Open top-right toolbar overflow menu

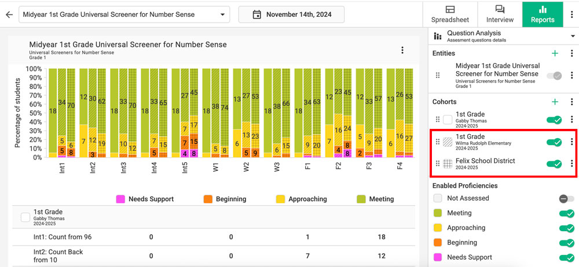click(571, 14)
